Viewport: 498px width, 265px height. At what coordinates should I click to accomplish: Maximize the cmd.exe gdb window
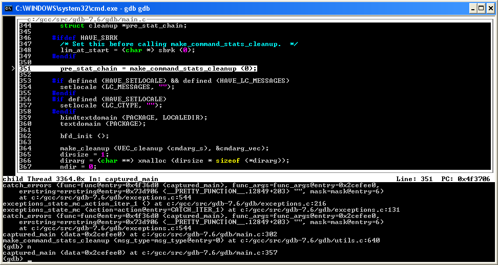coord(481,9)
